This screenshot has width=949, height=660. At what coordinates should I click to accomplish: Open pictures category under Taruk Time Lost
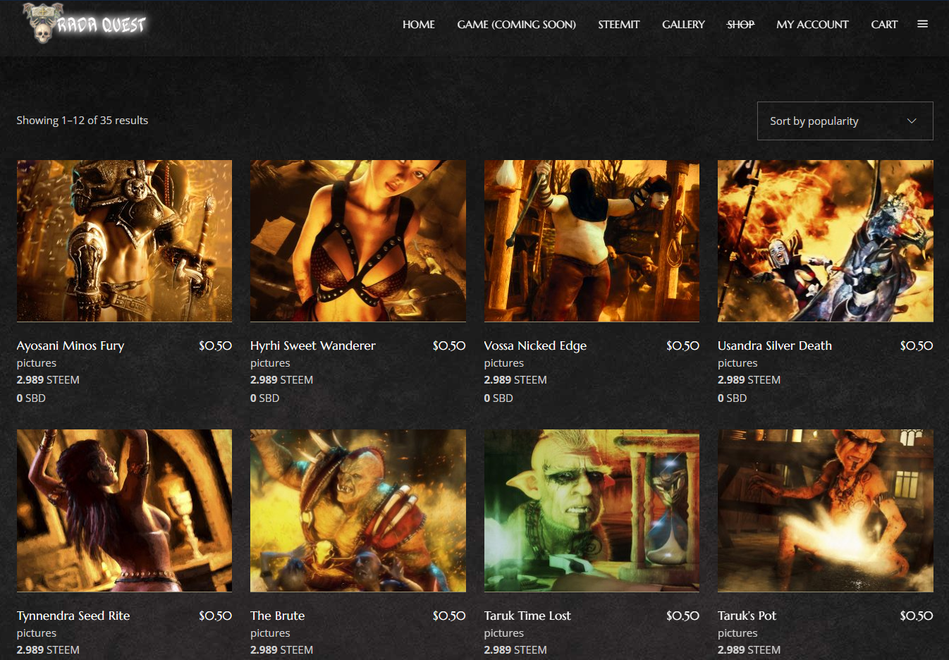(x=504, y=633)
